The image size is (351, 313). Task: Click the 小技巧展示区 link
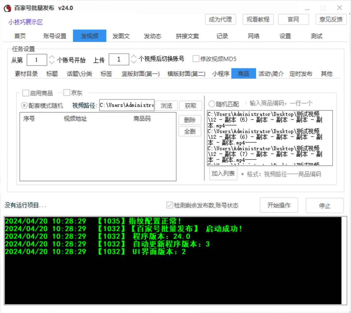tap(25, 22)
